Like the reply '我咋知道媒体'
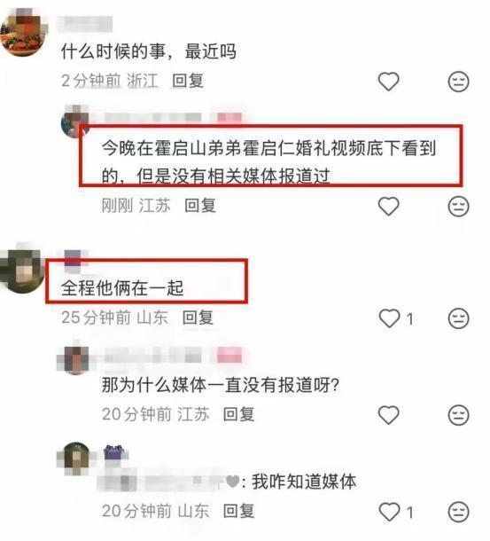Viewport: 490px width, 541px height. click(389, 512)
